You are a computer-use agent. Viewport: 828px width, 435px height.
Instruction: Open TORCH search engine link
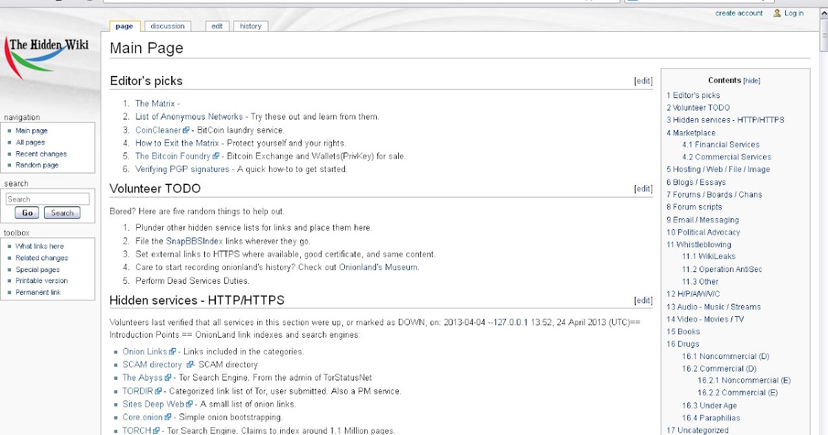click(x=137, y=430)
